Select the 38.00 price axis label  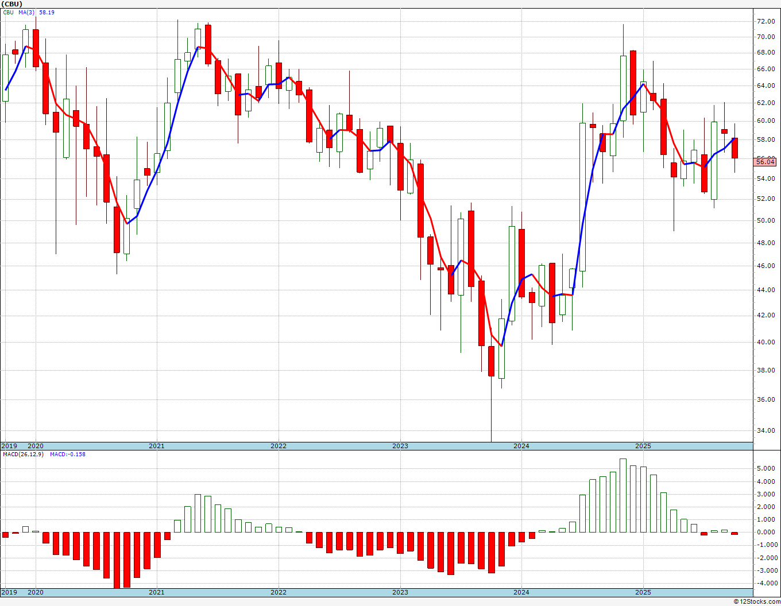click(x=765, y=370)
